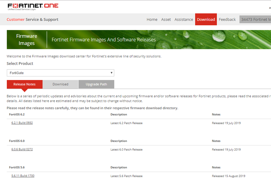
Task: Open the 6.0.6 Build 0272 release link
Action: 22,149
